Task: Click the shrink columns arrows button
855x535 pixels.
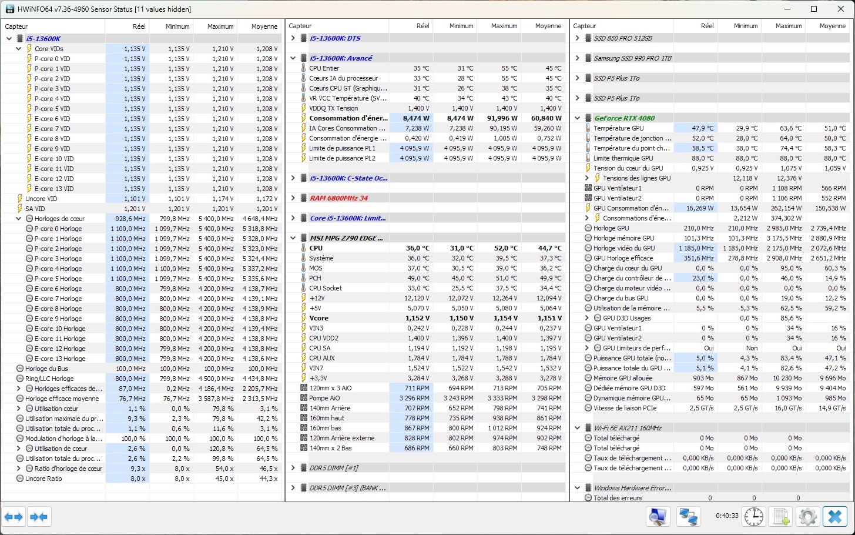Action: [x=39, y=517]
